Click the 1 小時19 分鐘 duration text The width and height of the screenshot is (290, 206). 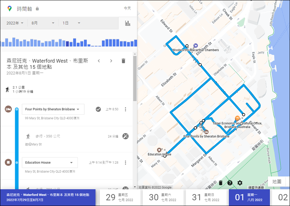click(23, 92)
